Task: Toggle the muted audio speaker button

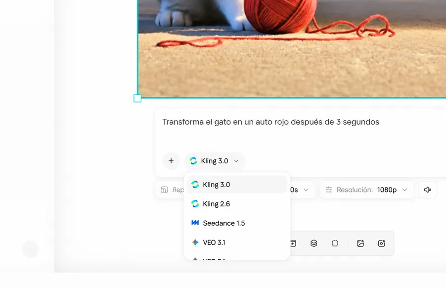Action: 428,190
